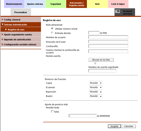The image size is (141, 131).
Task: Click Nombre de cuenta registrada field
Action: (102, 71)
